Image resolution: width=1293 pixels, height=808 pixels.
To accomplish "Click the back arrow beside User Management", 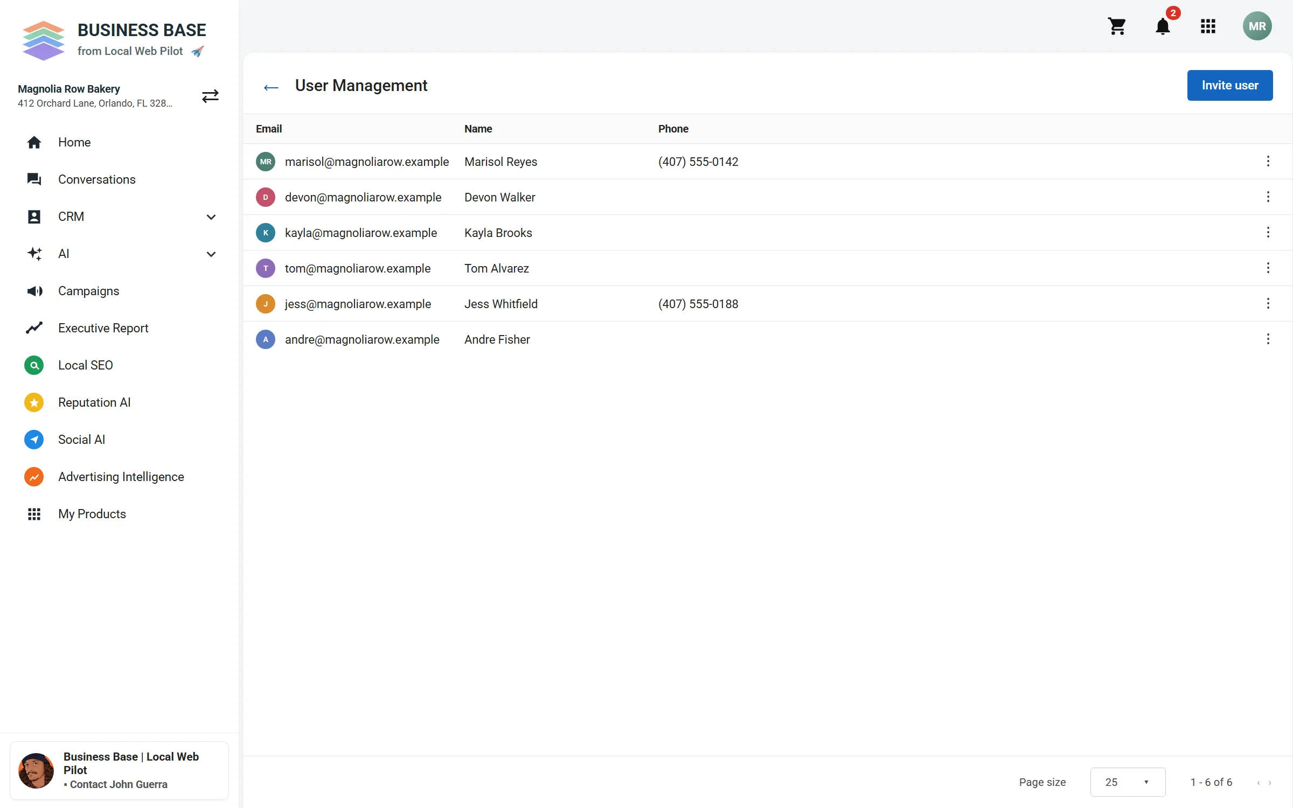I will click(271, 87).
